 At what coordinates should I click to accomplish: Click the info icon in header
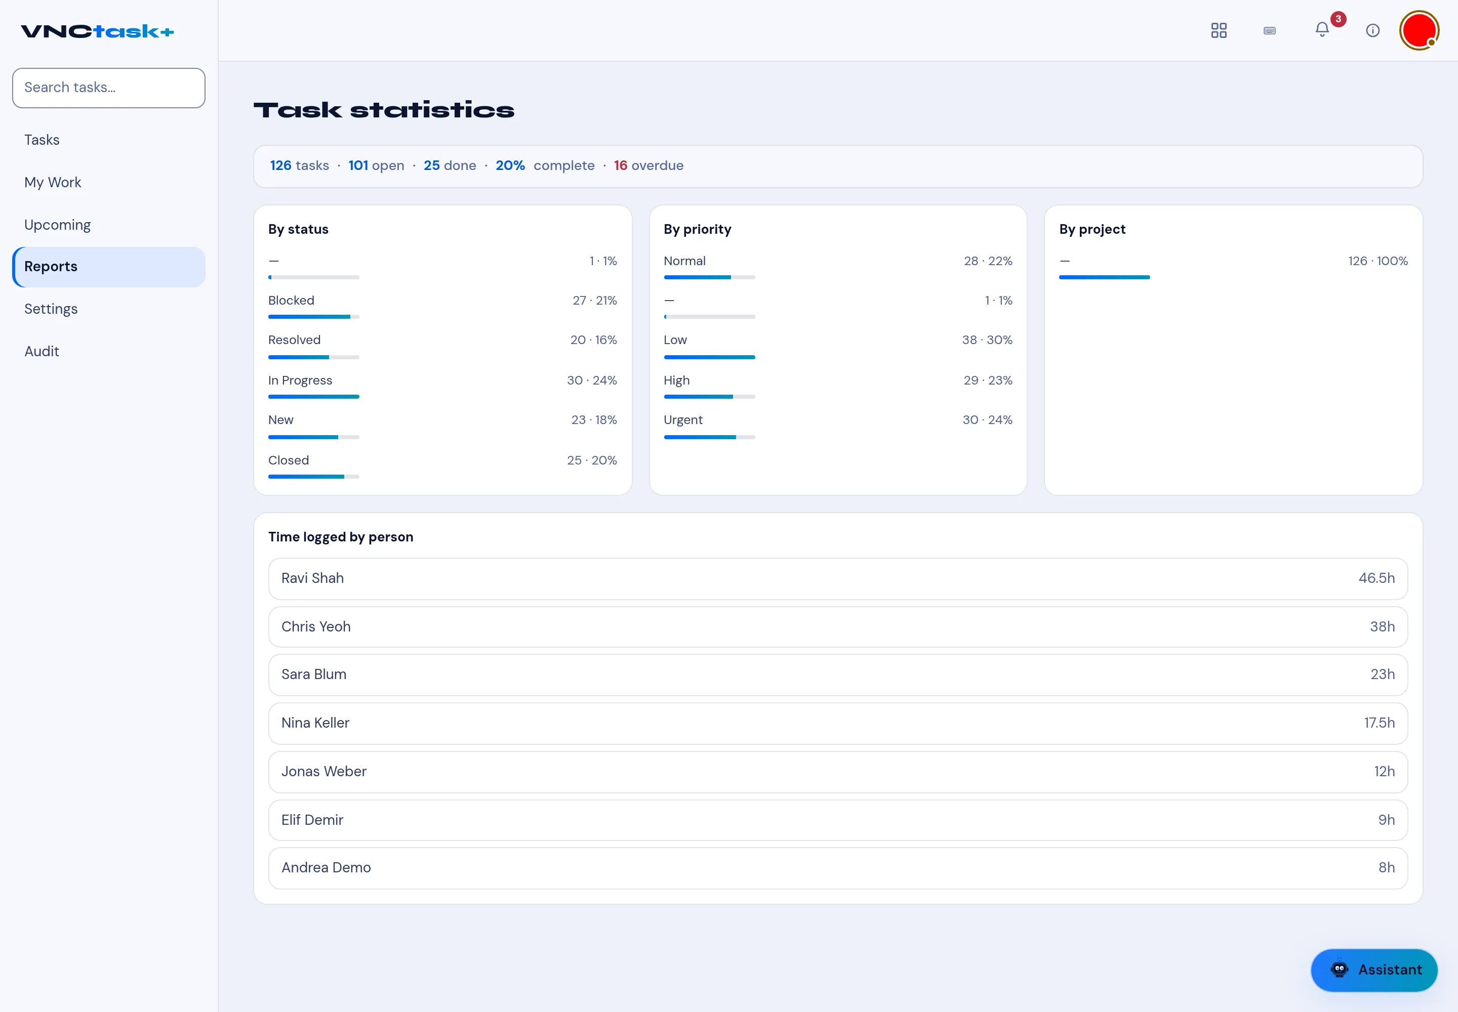(1372, 30)
